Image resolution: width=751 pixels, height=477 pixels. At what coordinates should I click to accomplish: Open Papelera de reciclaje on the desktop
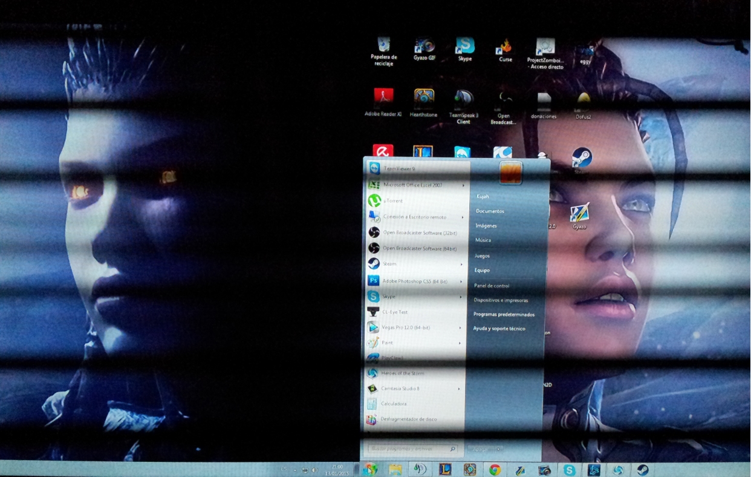(384, 52)
